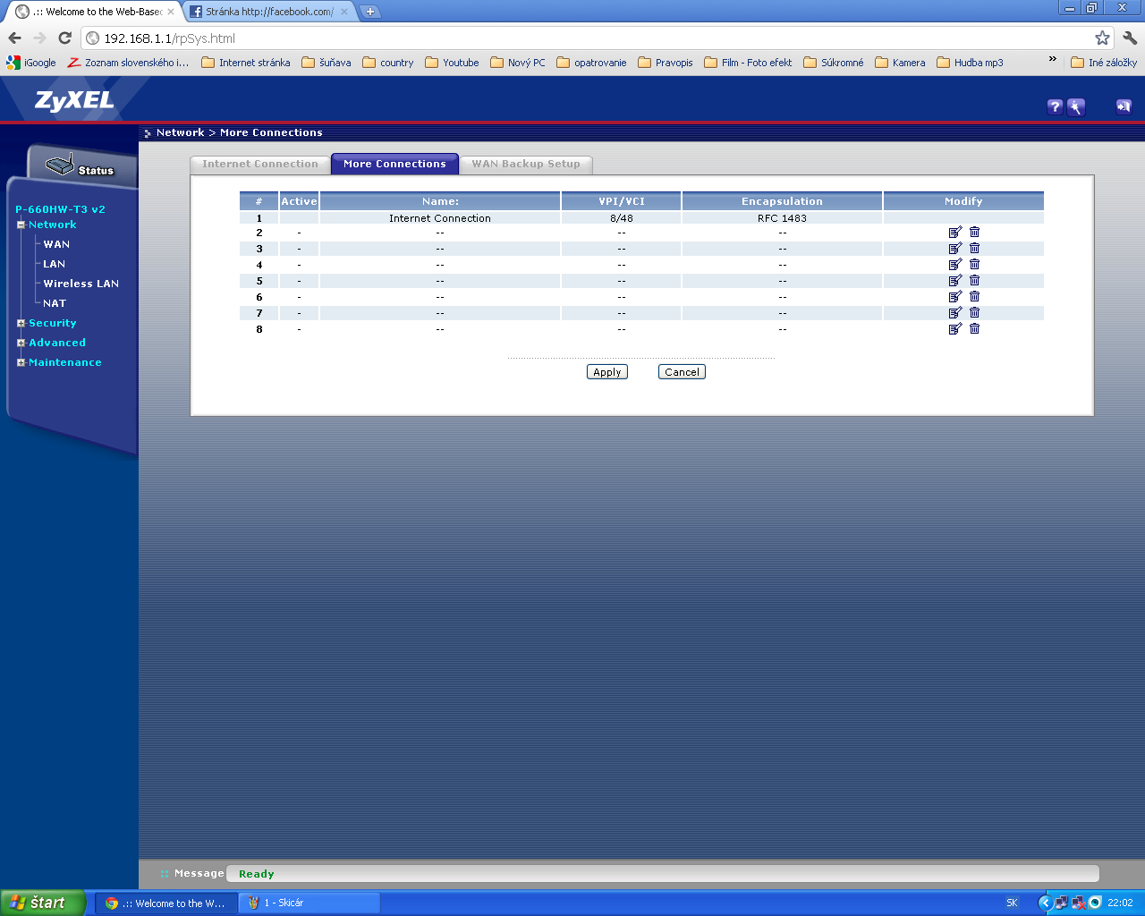The image size is (1145, 916).
Task: Click the Chrome taskbar window button
Action: coord(166,903)
